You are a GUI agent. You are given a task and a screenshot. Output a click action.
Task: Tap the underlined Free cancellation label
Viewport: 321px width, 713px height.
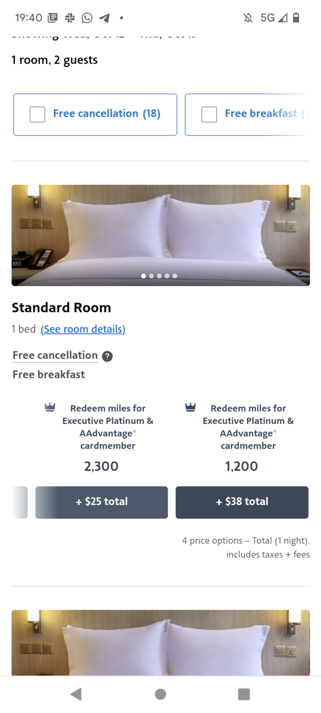[x=54, y=355]
